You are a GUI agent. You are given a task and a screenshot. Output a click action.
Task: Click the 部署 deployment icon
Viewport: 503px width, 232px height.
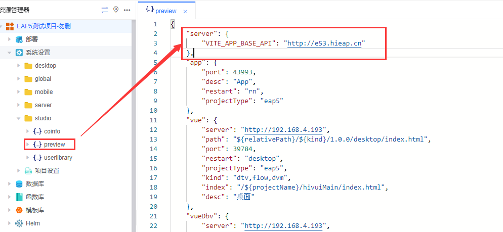[19, 39]
